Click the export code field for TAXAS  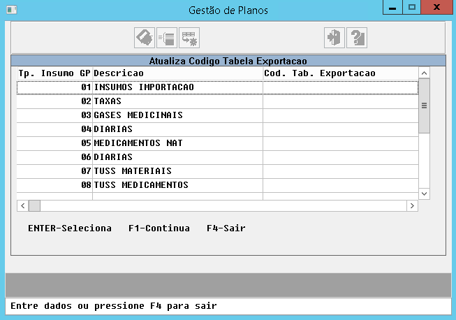point(340,101)
